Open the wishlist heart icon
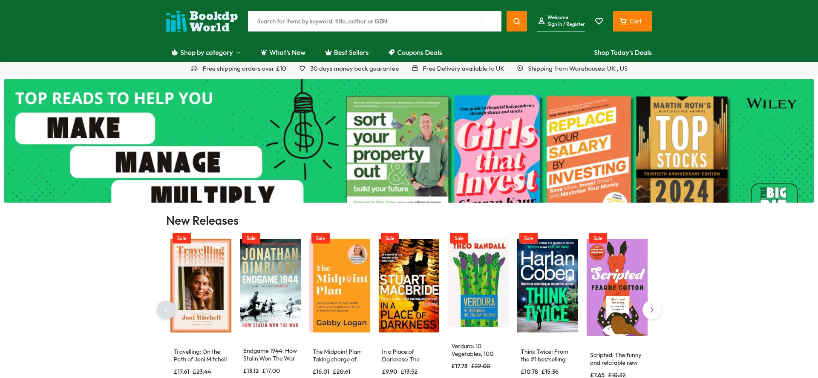 click(599, 21)
